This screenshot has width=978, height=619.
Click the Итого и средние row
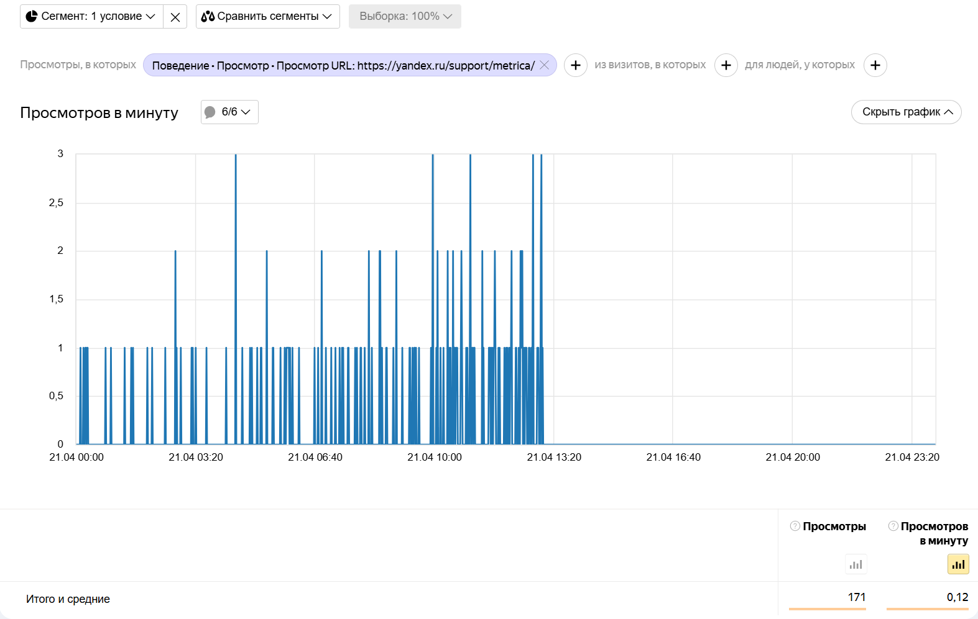pyautogui.click(x=68, y=599)
